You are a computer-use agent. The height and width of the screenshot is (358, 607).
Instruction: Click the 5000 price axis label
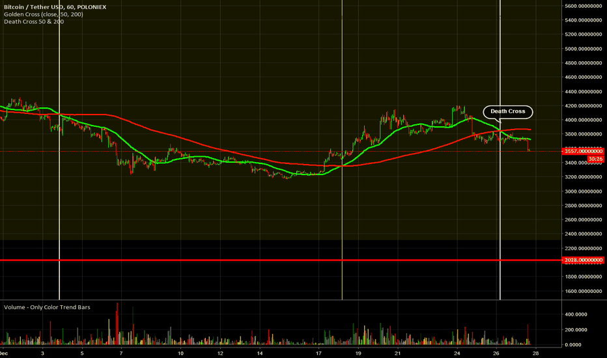(x=583, y=49)
